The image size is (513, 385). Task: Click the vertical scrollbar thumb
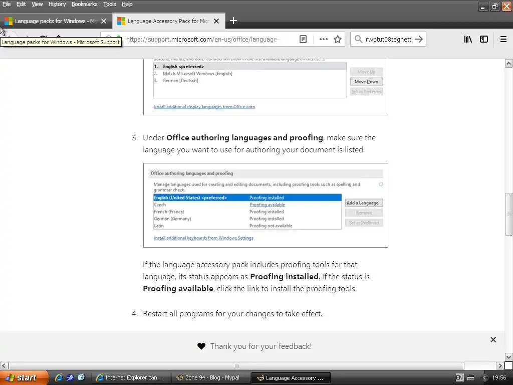tap(509, 215)
